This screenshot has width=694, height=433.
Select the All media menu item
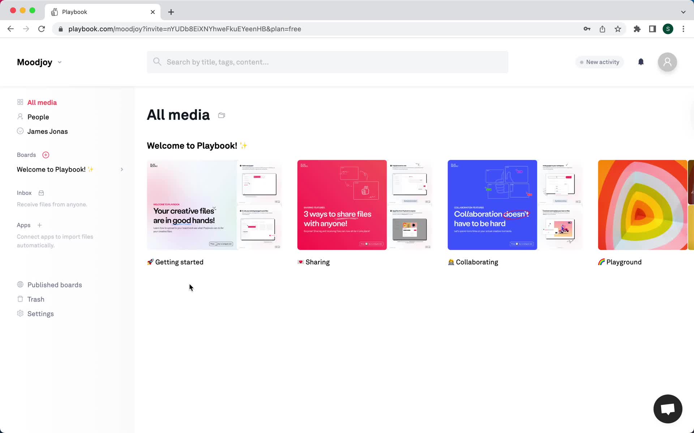42,102
